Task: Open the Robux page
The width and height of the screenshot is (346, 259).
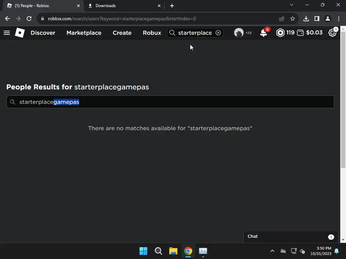Action: tap(152, 33)
